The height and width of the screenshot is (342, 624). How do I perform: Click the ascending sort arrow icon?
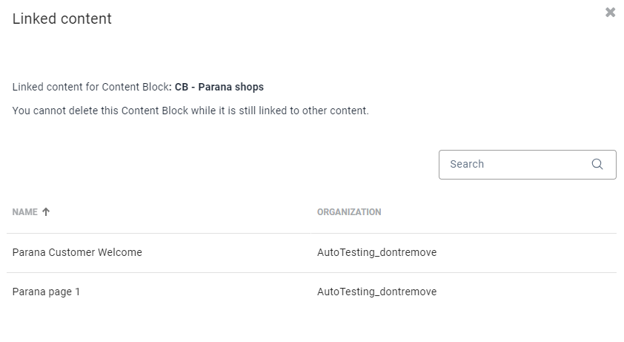tap(46, 212)
